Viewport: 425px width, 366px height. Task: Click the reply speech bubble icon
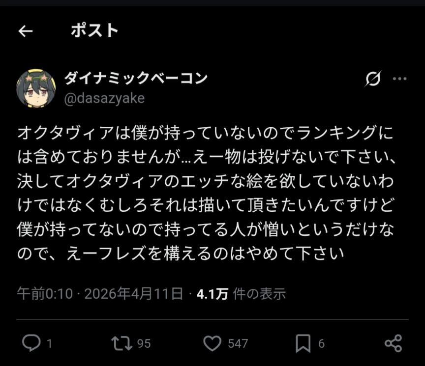coord(31,343)
